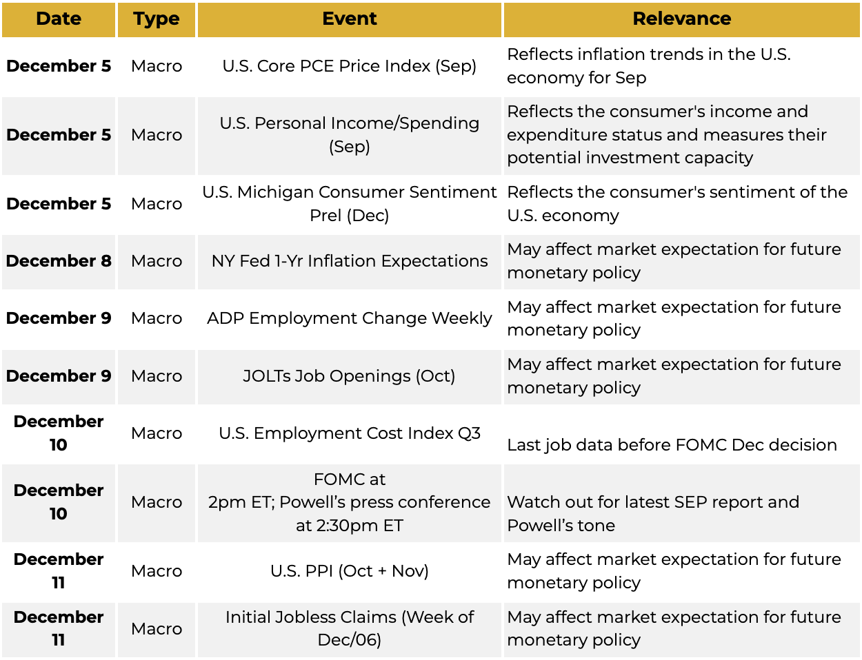This screenshot has width=862, height=660.
Task: Click the U.S. Core PCE Price Index event
Action: pyautogui.click(x=349, y=66)
